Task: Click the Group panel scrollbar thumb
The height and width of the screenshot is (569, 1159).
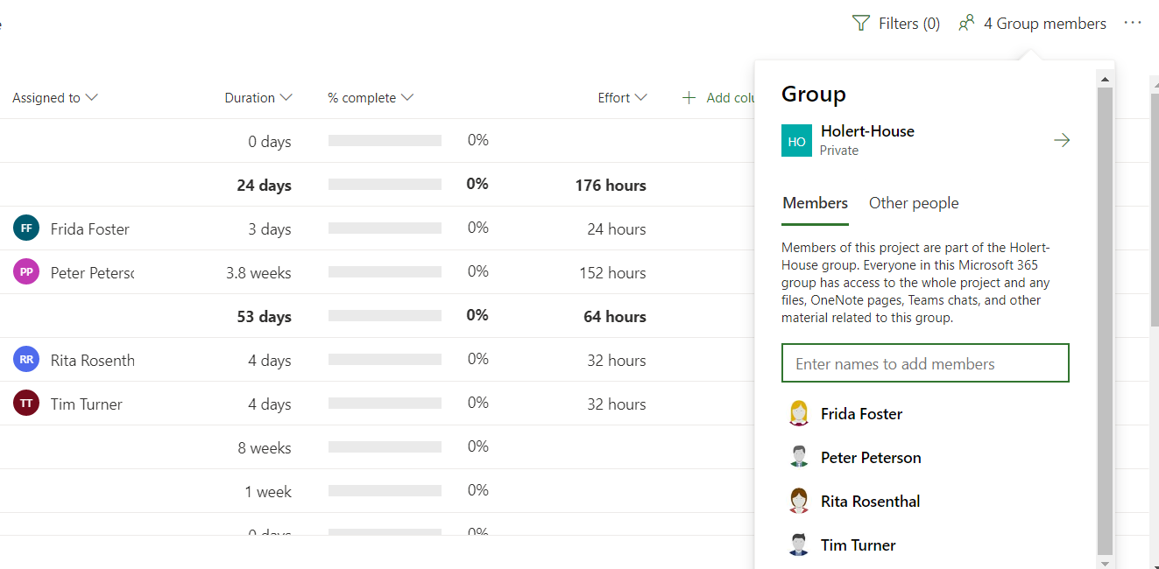Action: pos(1105,321)
